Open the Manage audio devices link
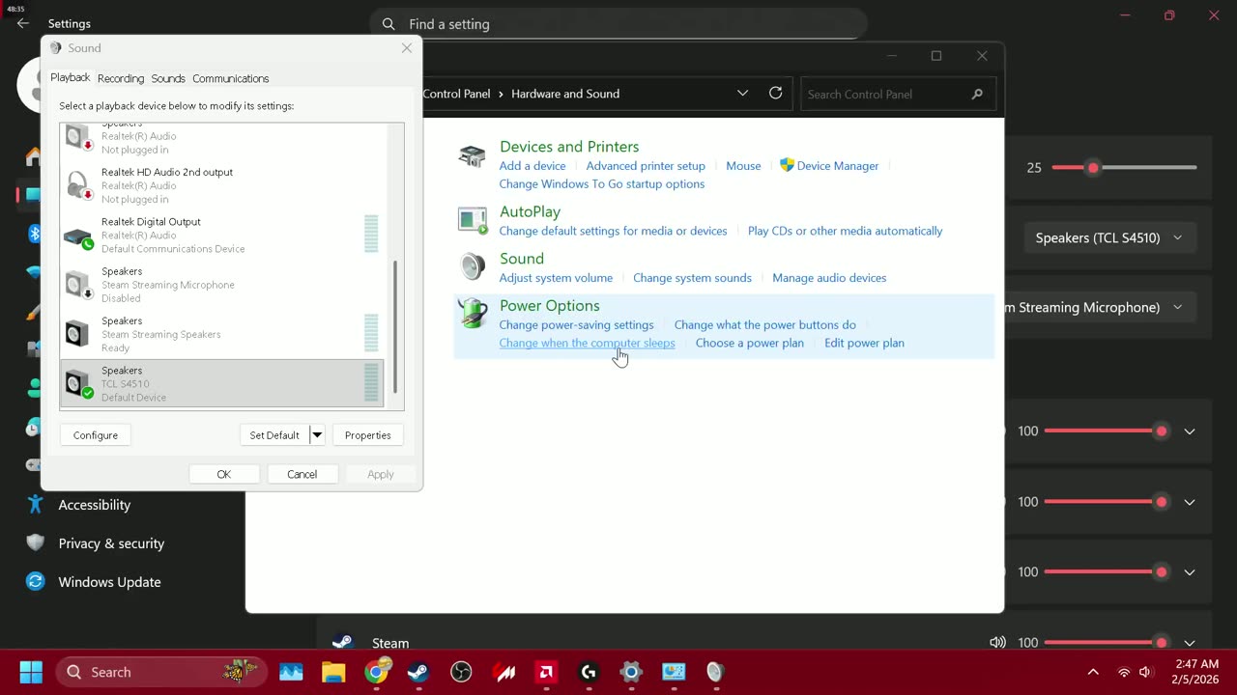The width and height of the screenshot is (1237, 695). [x=829, y=278]
